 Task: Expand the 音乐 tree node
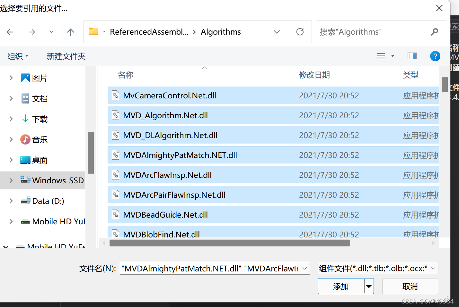(11, 139)
